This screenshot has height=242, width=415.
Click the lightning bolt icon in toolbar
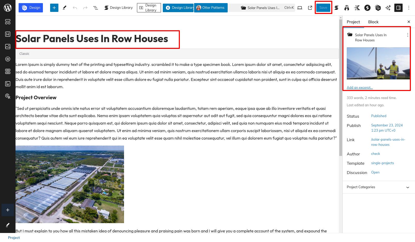pyautogui.click(x=367, y=8)
